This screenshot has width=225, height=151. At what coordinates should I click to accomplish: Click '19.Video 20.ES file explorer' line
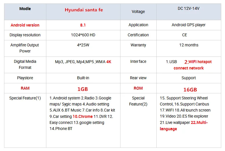[184, 116]
